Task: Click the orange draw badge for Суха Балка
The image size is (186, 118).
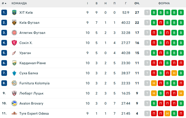Action: pos(174,73)
